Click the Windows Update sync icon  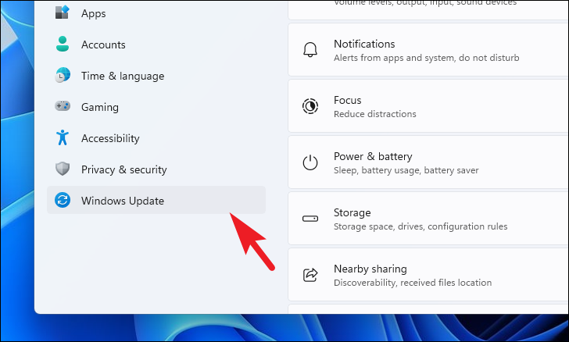tap(63, 200)
